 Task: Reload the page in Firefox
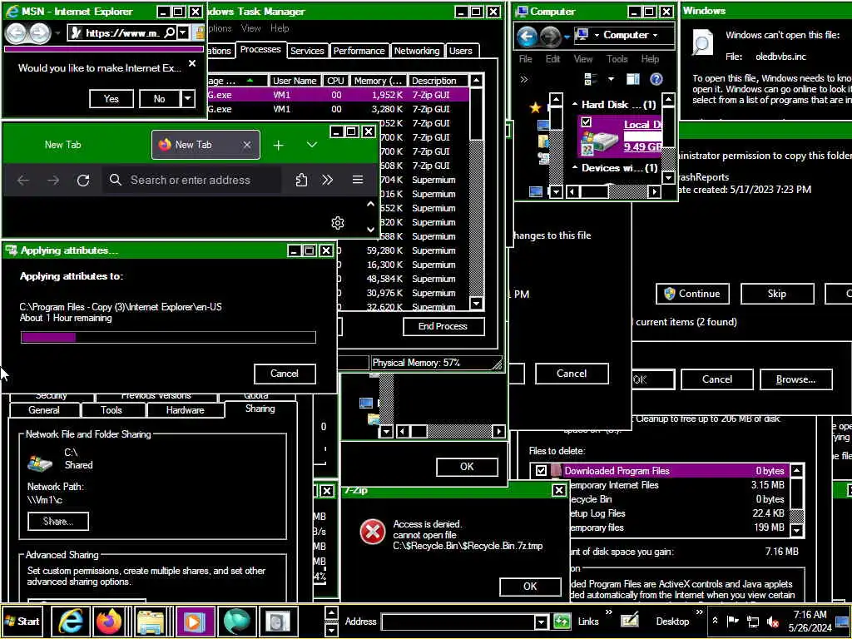pos(83,180)
